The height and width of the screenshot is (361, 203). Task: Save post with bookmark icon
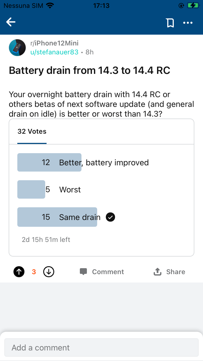pyautogui.click(x=170, y=23)
